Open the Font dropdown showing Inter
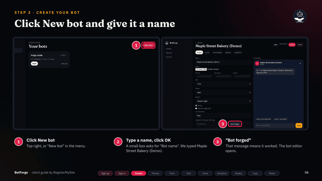Viewport: 322px width, 181px height. click(x=223, y=84)
